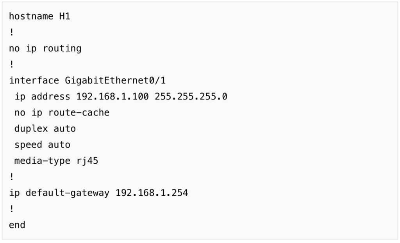Click the word "hostname" in the config
Image resolution: width=400 pixels, height=243 pixels.
pyautogui.click(x=31, y=17)
